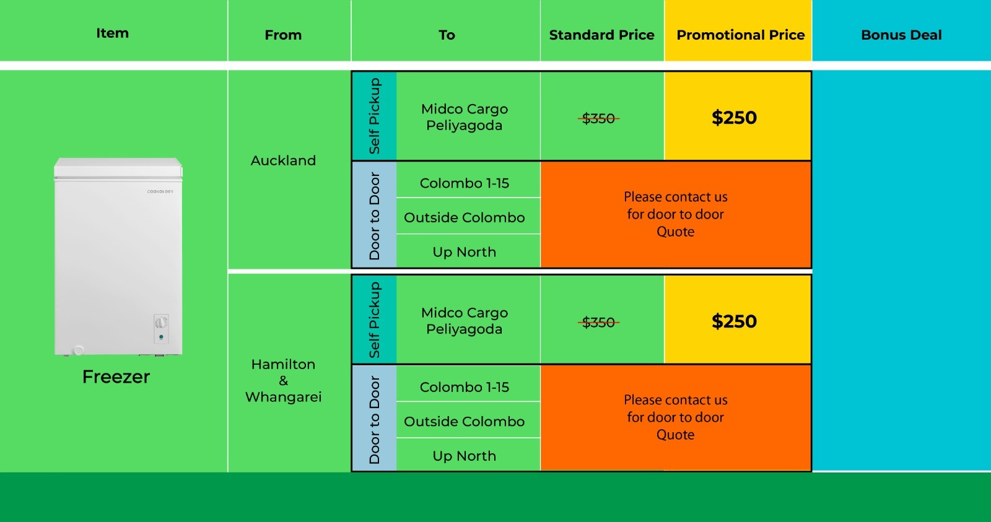Click the Standard Price column header
991x522 pixels.
click(x=601, y=35)
